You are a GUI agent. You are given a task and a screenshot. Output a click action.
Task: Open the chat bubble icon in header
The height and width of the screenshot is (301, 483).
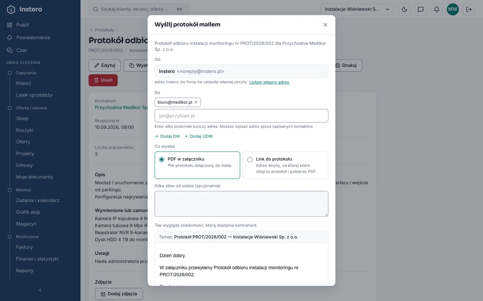click(421, 9)
